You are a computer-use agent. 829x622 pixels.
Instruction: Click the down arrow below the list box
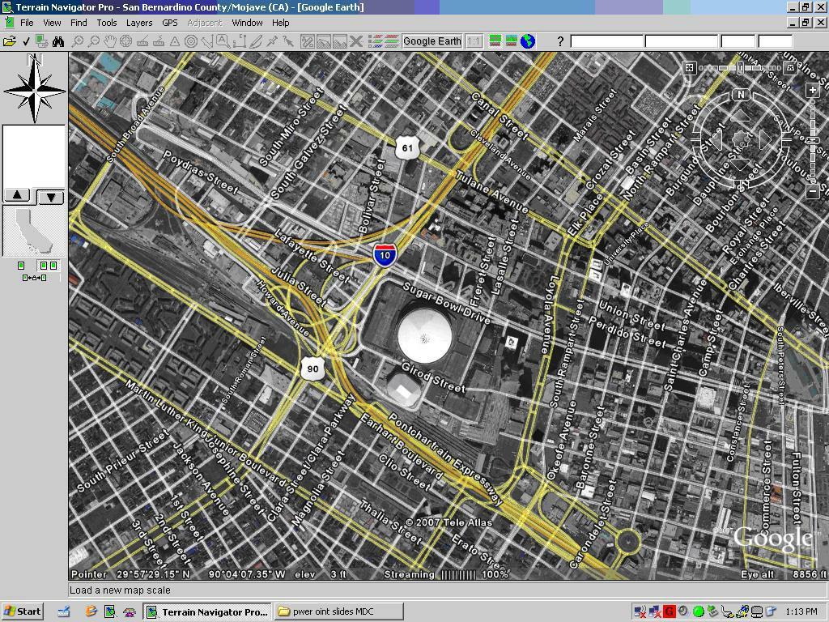[50, 196]
